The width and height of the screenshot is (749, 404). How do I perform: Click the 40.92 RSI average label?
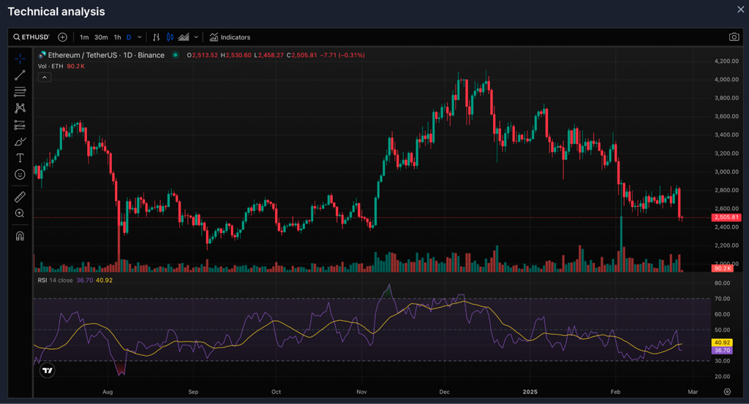[722, 343]
